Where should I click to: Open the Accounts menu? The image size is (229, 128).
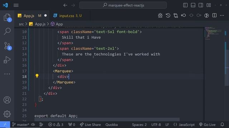7,100
